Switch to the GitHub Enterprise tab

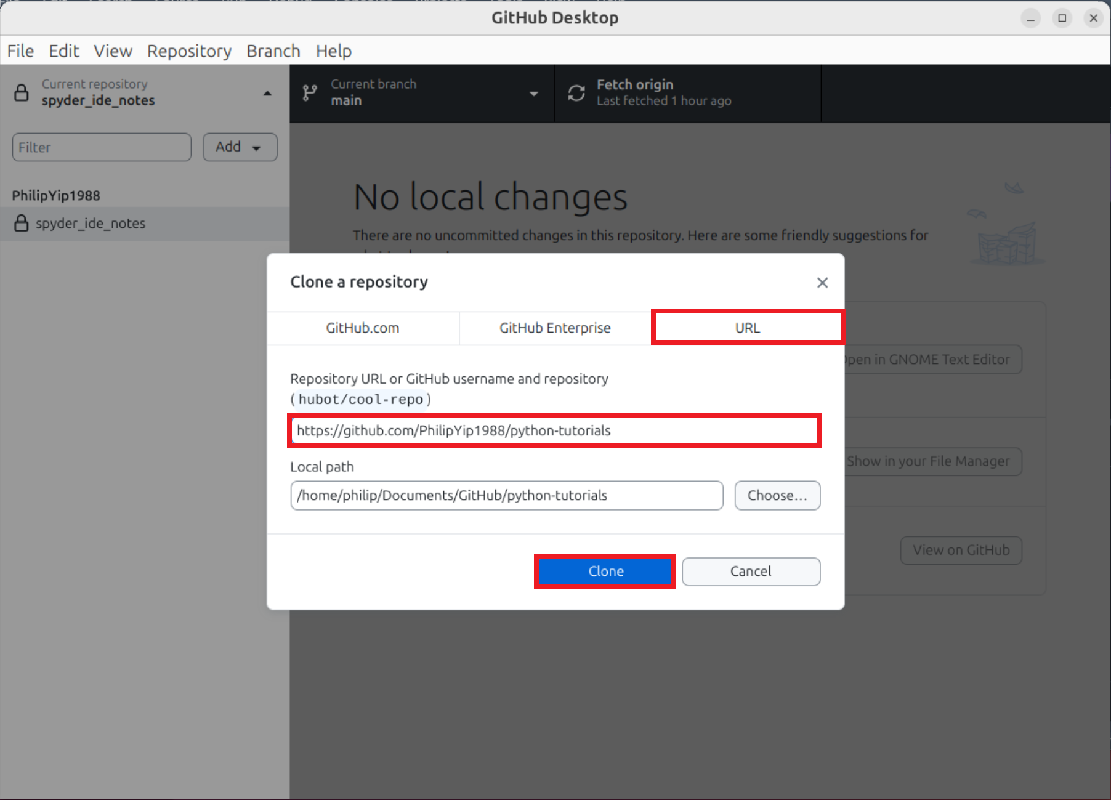[x=554, y=328]
